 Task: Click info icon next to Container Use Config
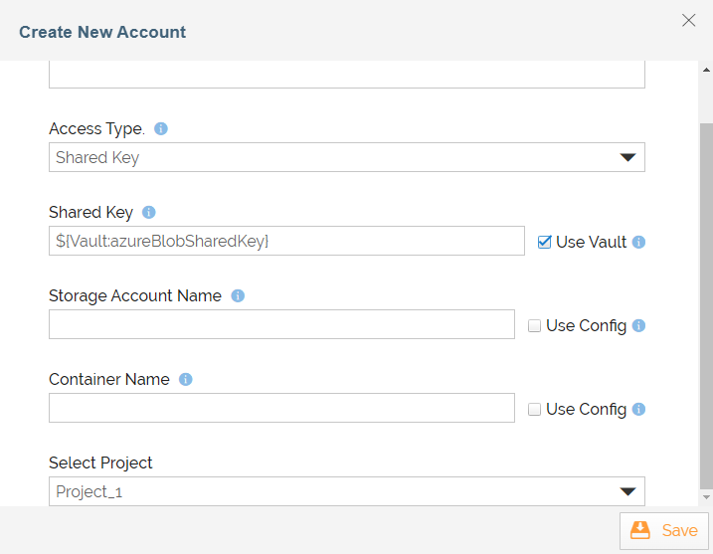pos(638,410)
